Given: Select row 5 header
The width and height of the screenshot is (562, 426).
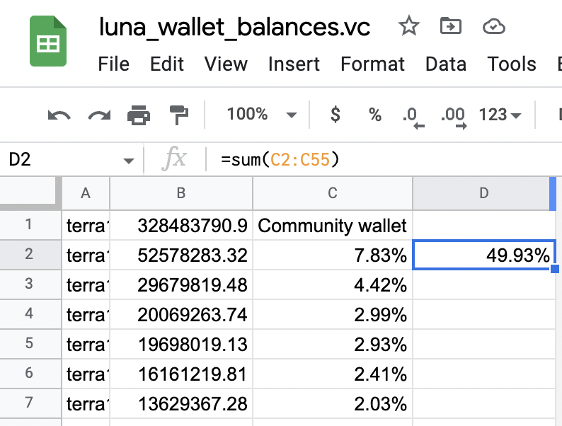Looking at the screenshot, I should (x=30, y=344).
